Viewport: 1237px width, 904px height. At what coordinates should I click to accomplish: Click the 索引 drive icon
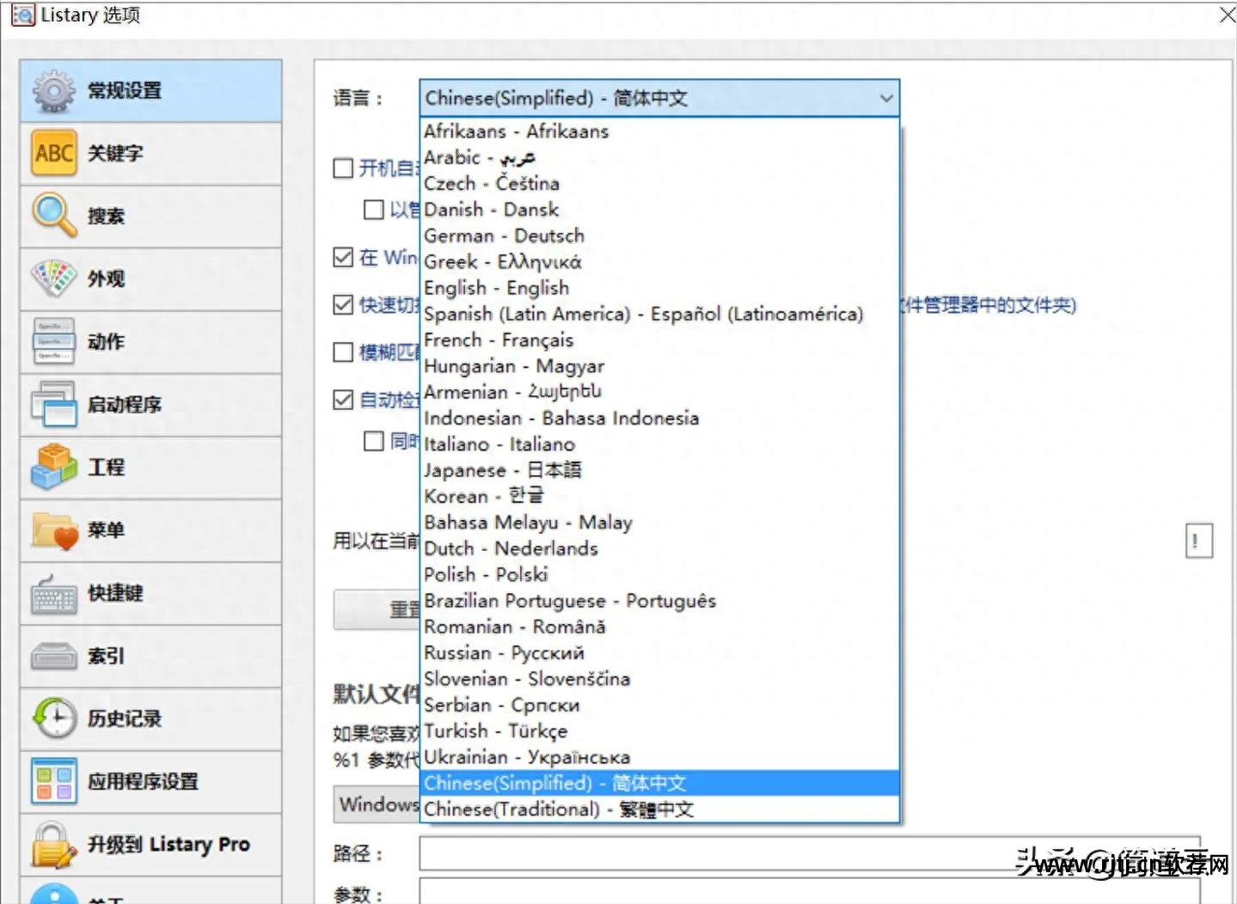54,656
